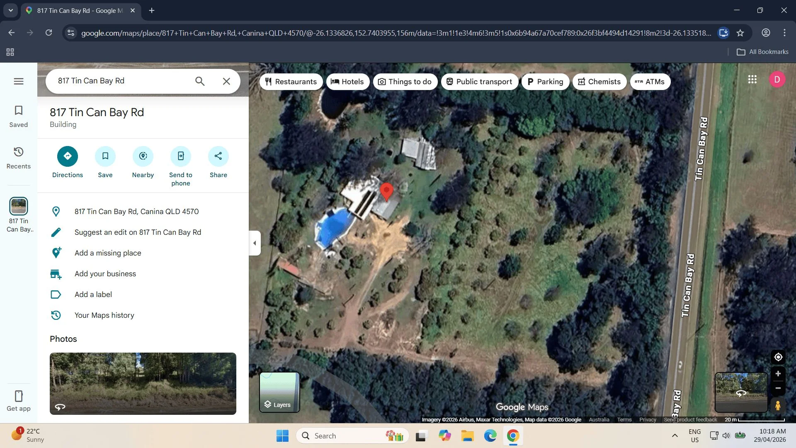This screenshot has height=448, width=796.
Task: Open Saved places in sidebar
Action: point(19,116)
